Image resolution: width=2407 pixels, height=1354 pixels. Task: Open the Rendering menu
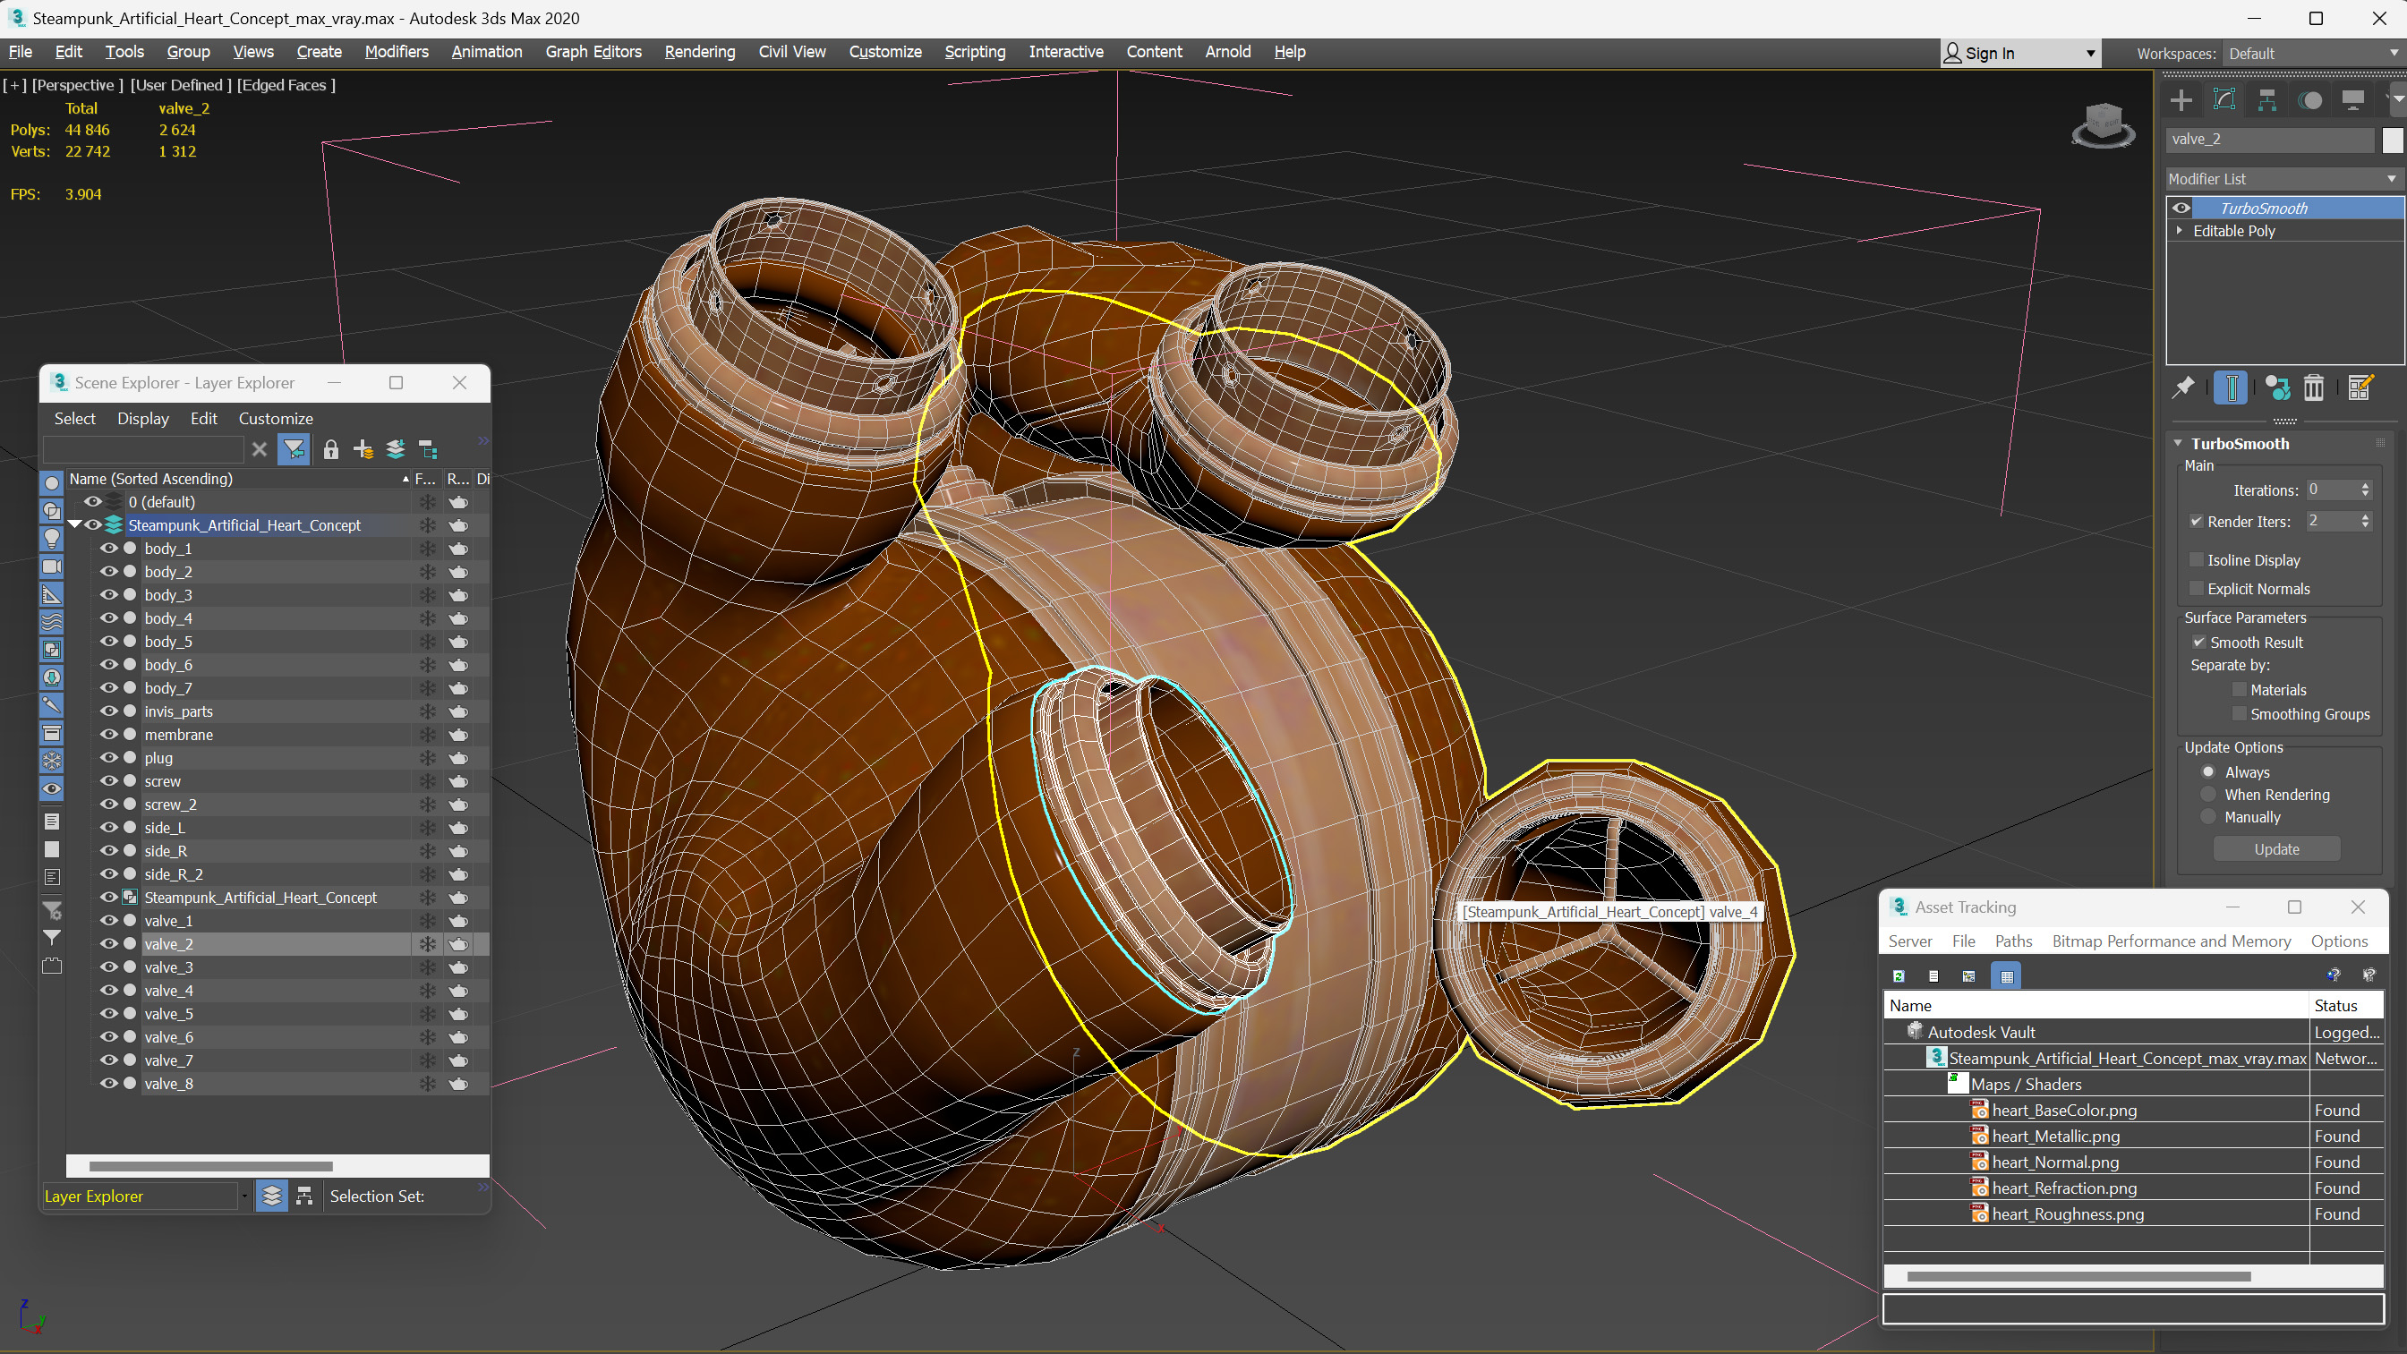click(699, 51)
